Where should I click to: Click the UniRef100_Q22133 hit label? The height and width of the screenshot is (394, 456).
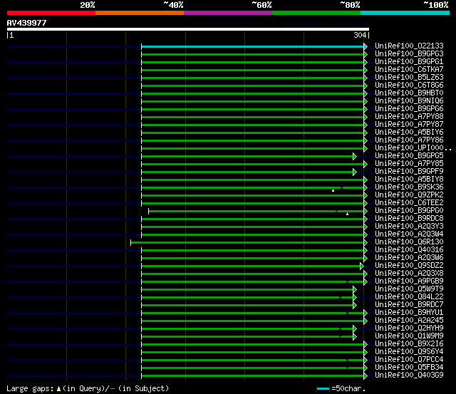[x=409, y=46]
